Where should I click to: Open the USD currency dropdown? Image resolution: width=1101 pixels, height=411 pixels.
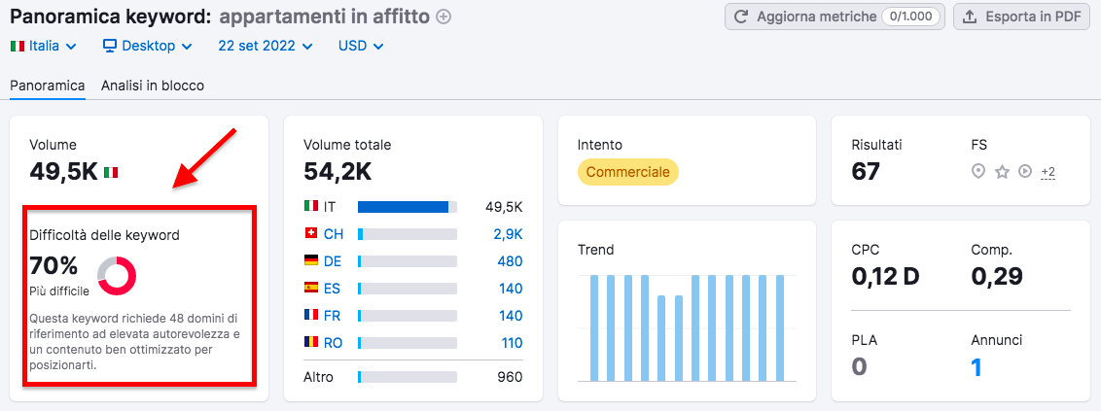pyautogui.click(x=360, y=46)
